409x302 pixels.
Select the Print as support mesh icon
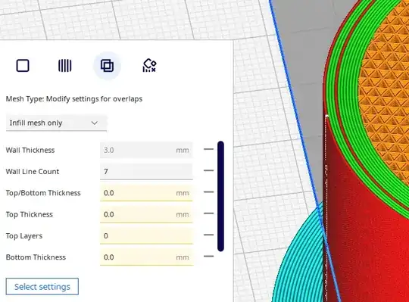(x=64, y=65)
